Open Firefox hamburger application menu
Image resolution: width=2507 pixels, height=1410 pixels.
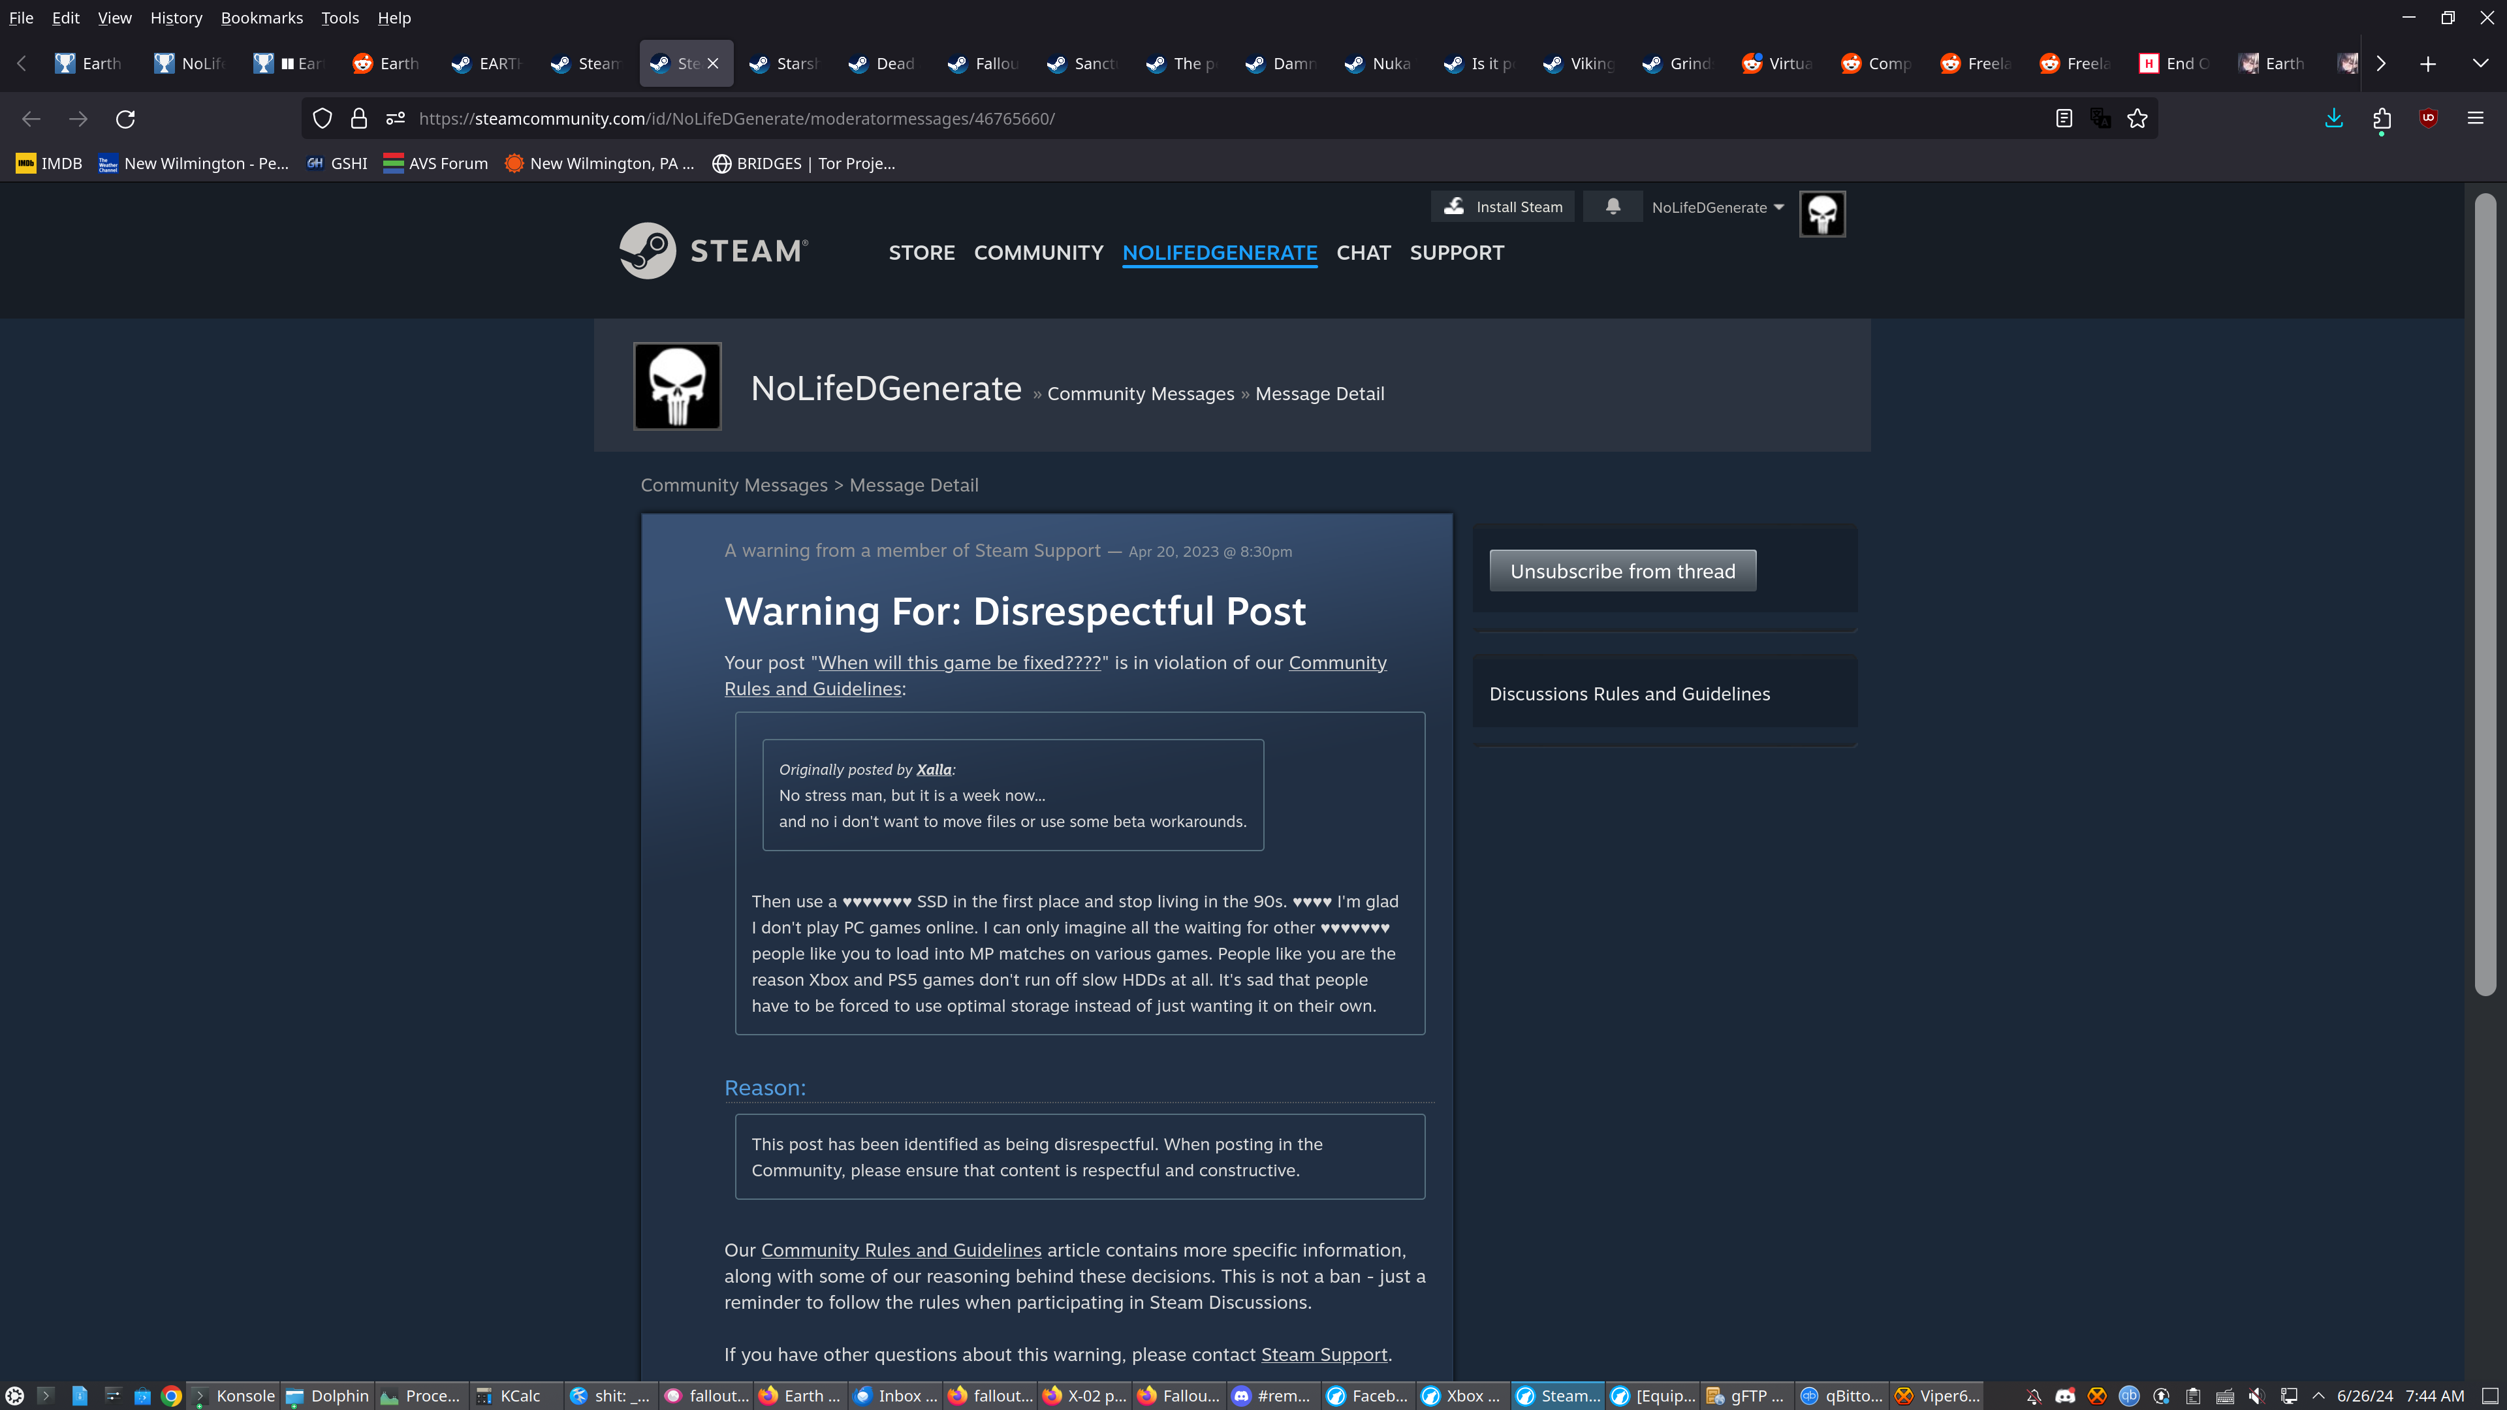[2475, 119]
